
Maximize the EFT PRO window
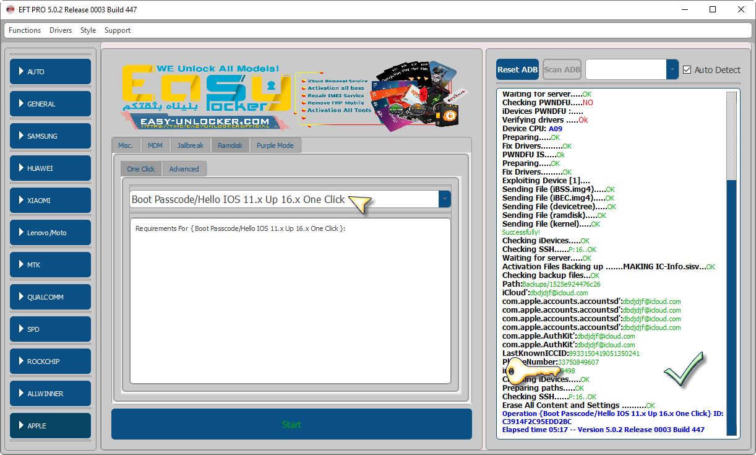pyautogui.click(x=713, y=10)
